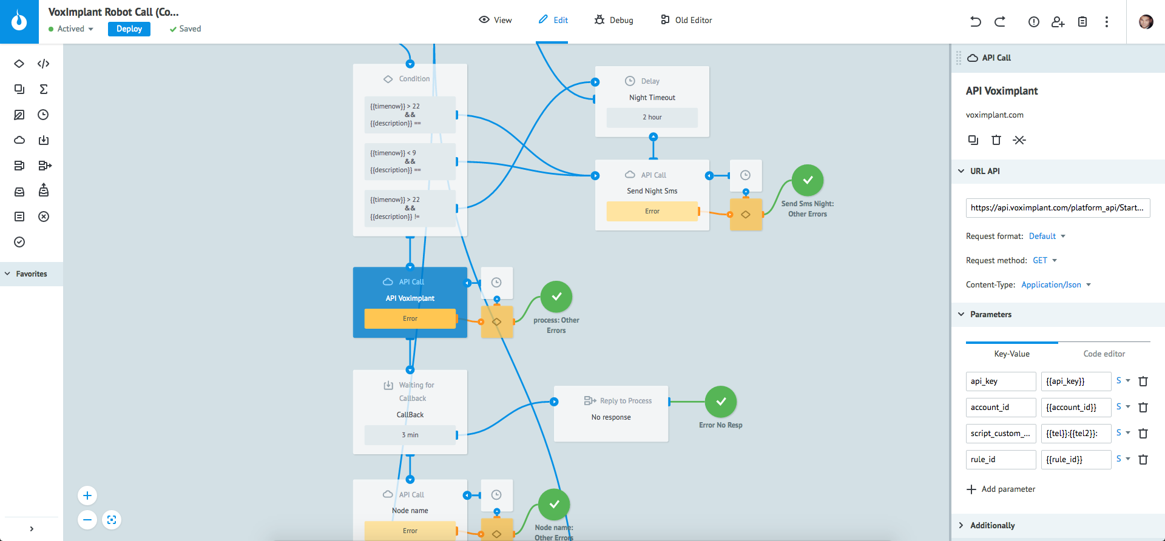Viewport: 1165px width, 541px height.
Task: Open the add user icon
Action: coord(1058,22)
